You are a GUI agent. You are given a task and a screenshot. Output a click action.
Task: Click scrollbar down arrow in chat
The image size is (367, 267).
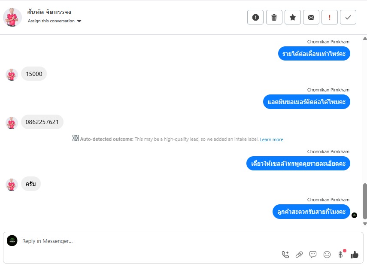365,224
